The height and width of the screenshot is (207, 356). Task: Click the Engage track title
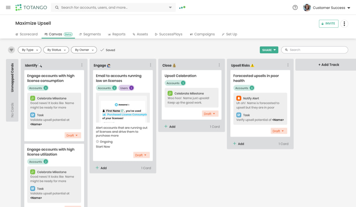(x=102, y=65)
